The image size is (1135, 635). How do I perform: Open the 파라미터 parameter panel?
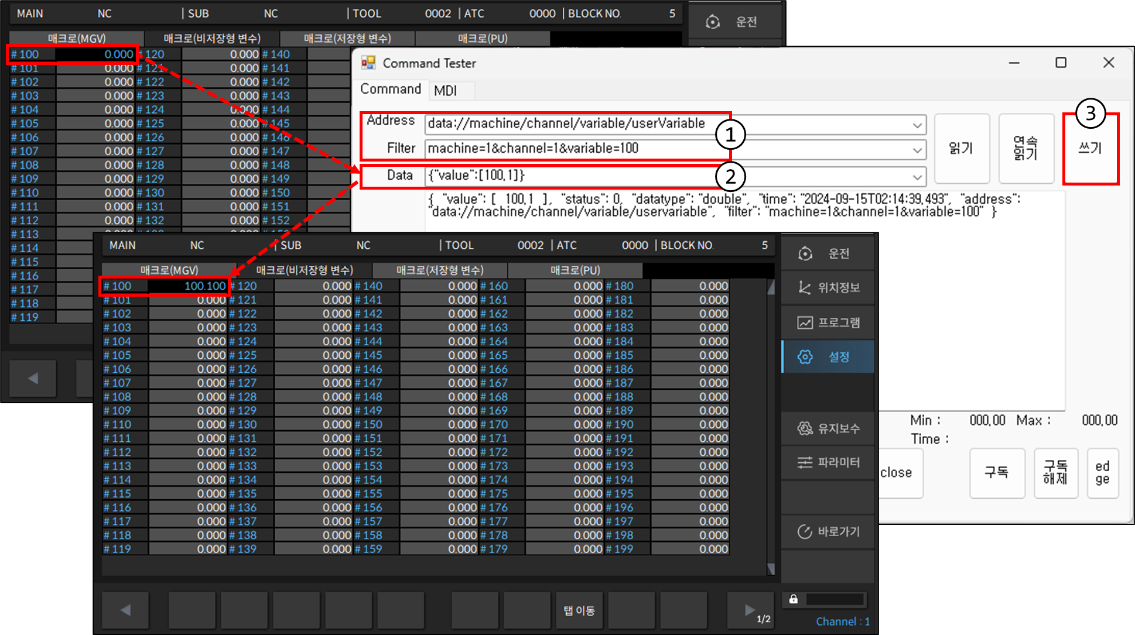(828, 462)
